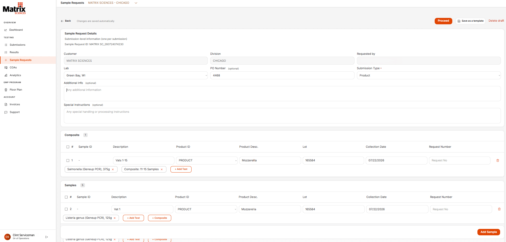Click the Support chat icon
The height and width of the screenshot is (242, 506).
point(6,112)
